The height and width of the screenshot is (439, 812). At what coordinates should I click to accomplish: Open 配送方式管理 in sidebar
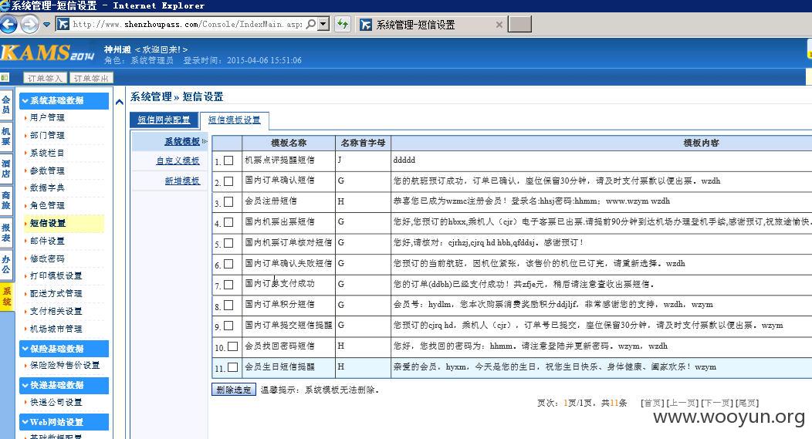click(x=56, y=293)
